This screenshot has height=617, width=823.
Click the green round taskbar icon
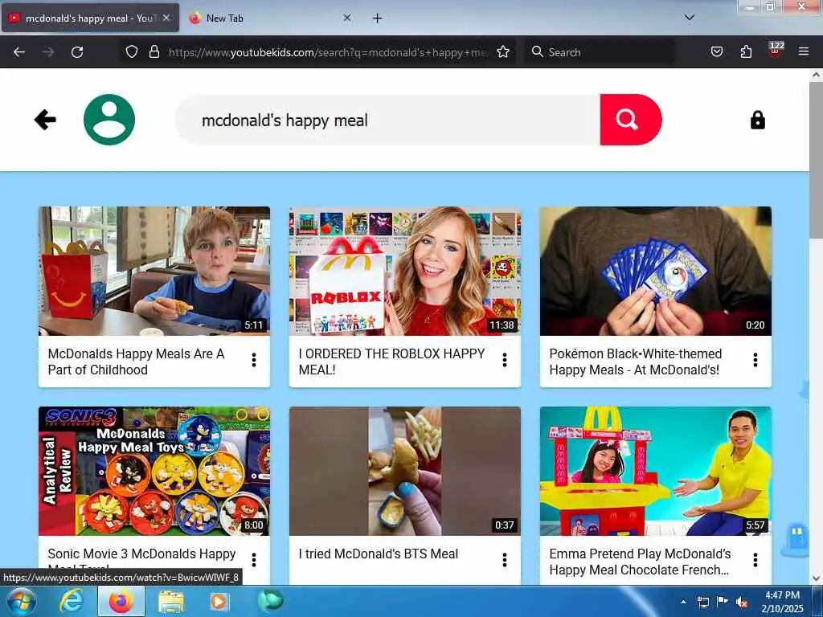[270, 601]
